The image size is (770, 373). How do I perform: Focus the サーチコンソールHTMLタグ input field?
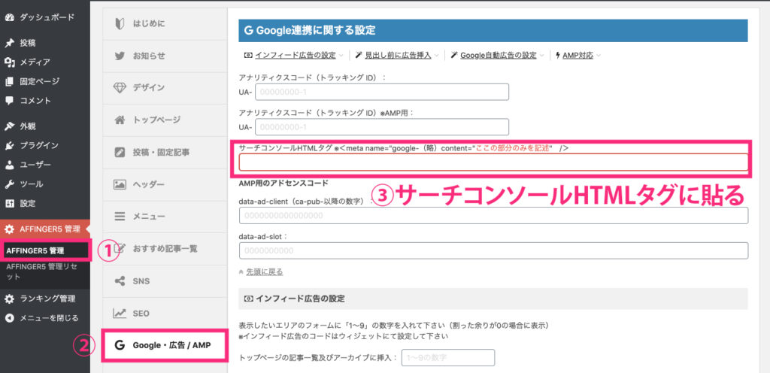pos(493,162)
